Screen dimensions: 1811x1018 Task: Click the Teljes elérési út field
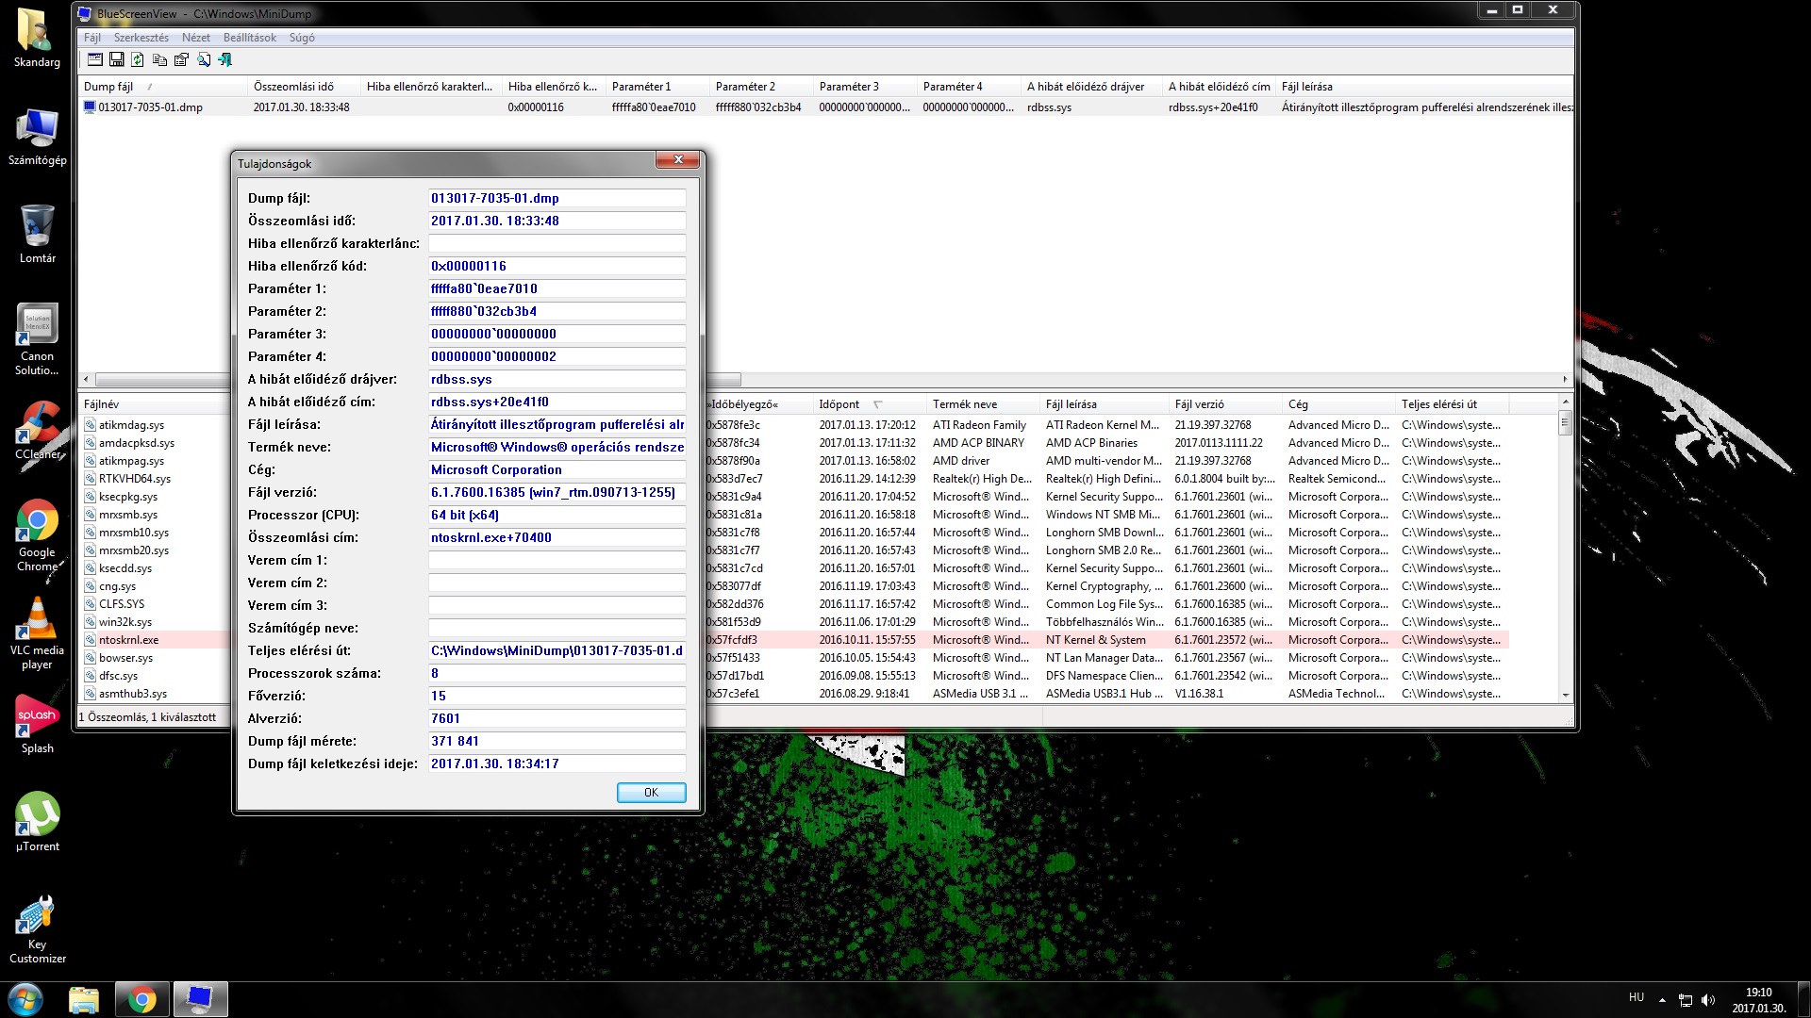[557, 650]
